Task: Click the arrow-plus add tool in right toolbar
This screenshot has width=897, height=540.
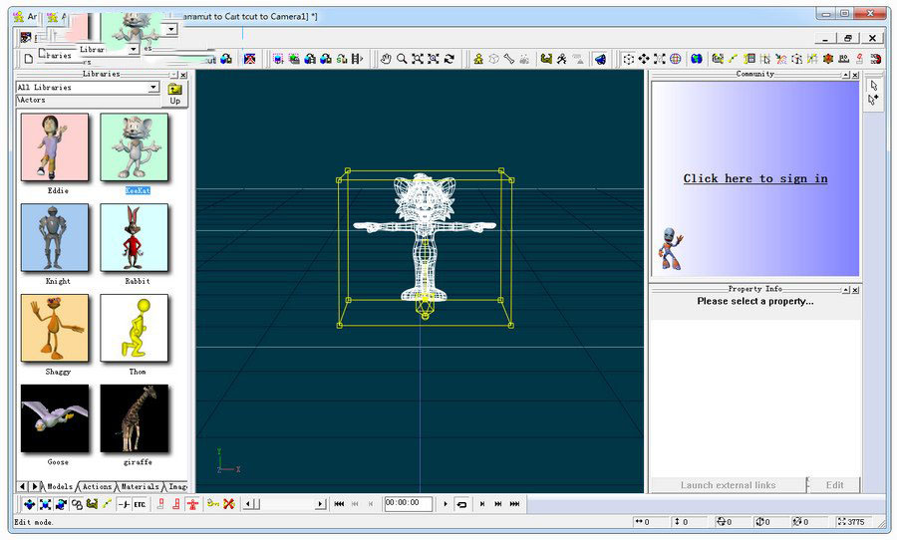Action: pos(873,100)
